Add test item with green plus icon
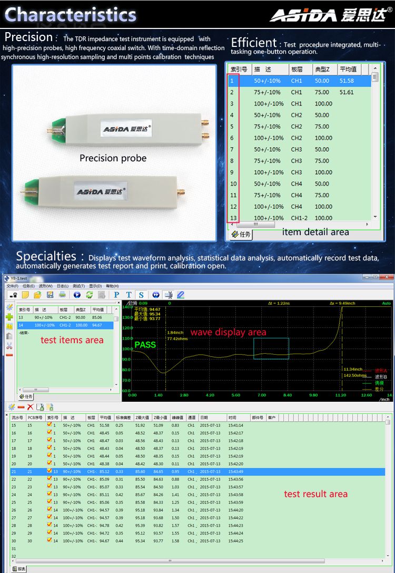 (9, 317)
